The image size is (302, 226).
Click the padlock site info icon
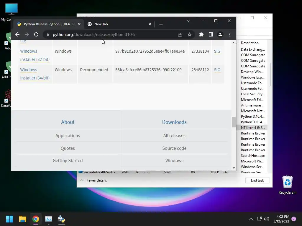[x=48, y=34]
